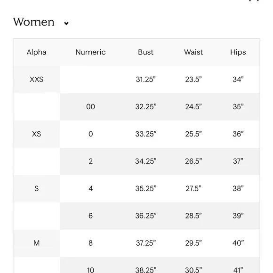Select the S alpha size cell
The width and height of the screenshot is (273, 273).
[x=37, y=189]
